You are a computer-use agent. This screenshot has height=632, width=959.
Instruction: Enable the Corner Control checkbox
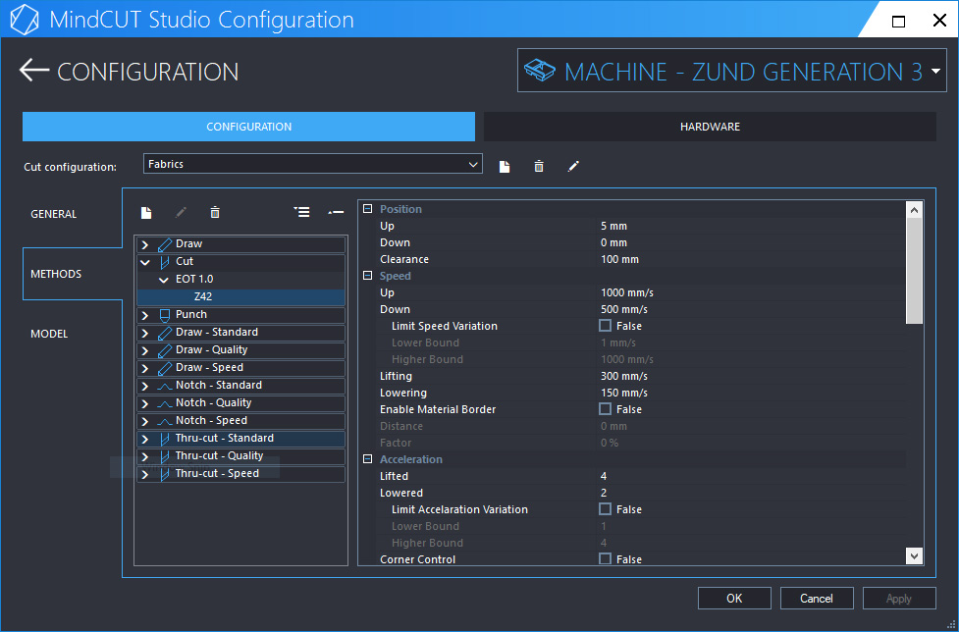click(x=605, y=558)
